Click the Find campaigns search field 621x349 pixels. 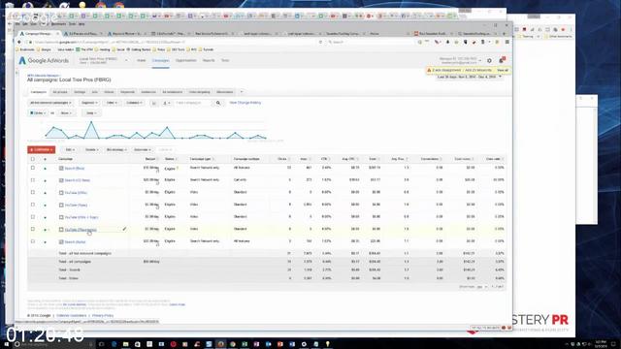point(194,103)
